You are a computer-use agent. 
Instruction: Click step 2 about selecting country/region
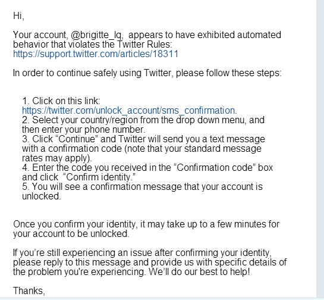(143, 120)
